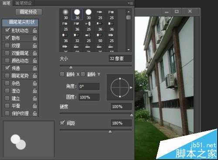Switch to the 画笔预设 tab
This screenshot has height=160, width=218.
click(23, 3)
